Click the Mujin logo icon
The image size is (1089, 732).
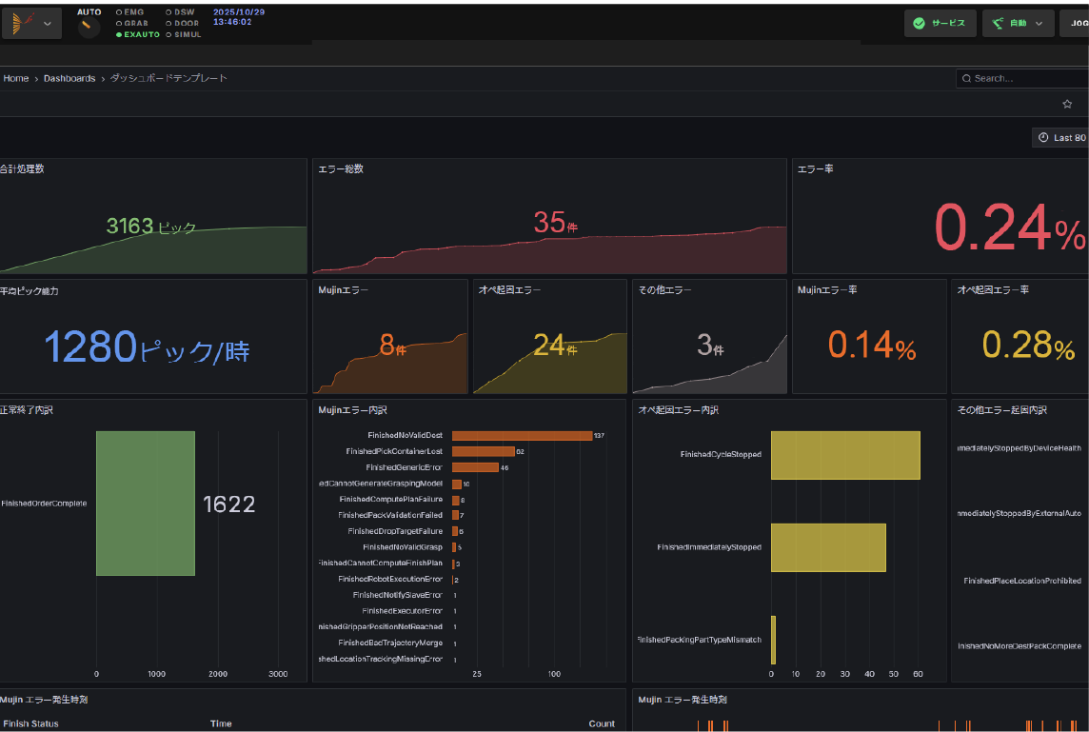click(x=21, y=23)
